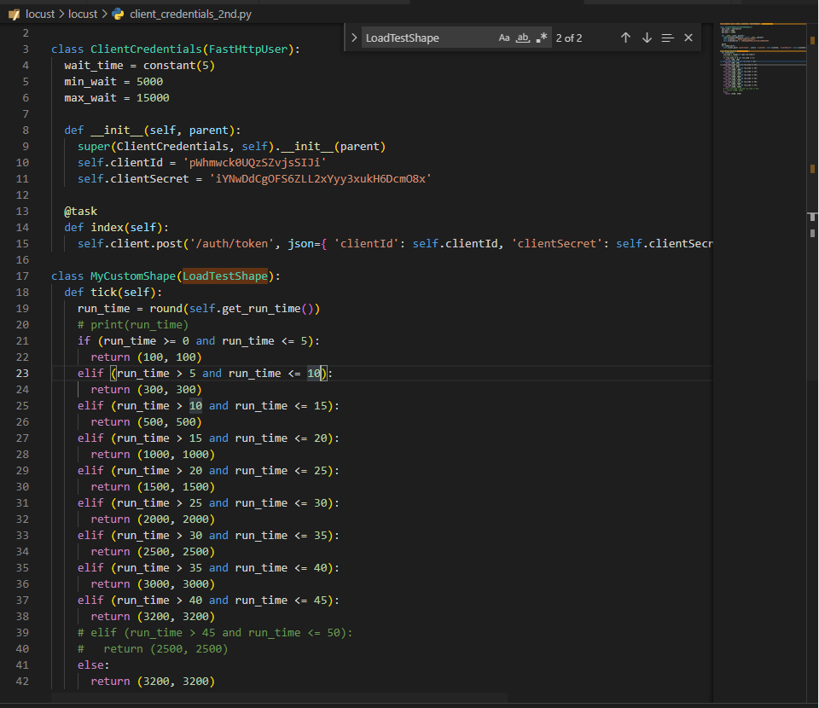819x708 pixels.
Task: Select client_credentials_2nd.py breadcrumb item
Action: (190, 14)
